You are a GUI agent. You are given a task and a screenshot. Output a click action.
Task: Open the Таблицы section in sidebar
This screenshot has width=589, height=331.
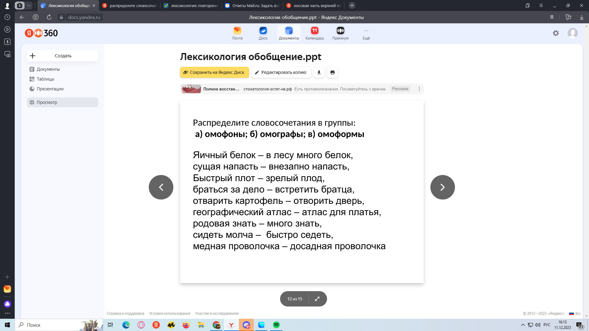(63, 79)
